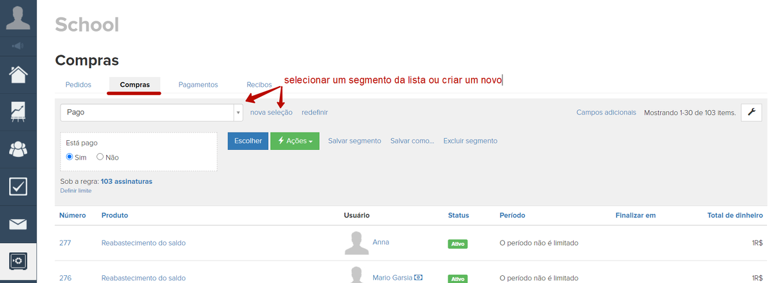Switch to the Recibos tab
This screenshot has height=283, width=772.
(259, 84)
